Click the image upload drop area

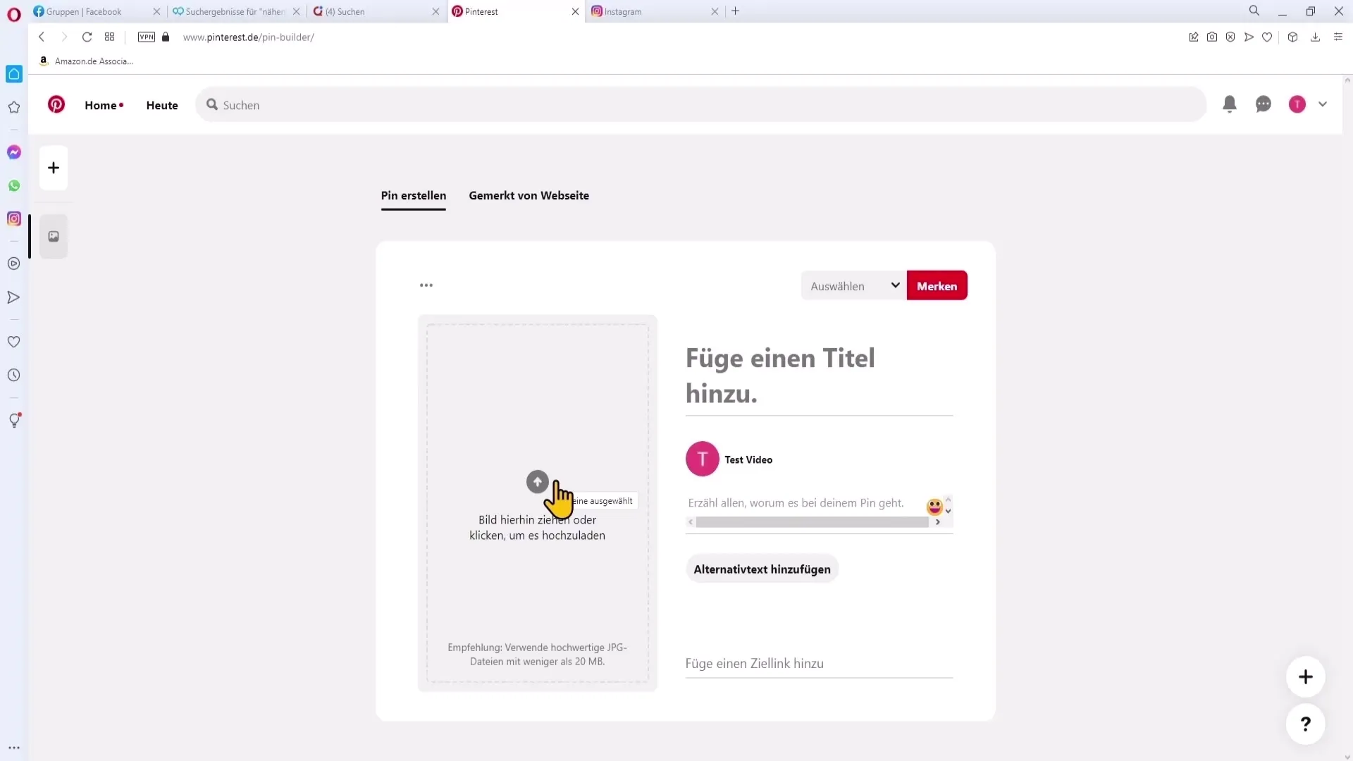pos(538,503)
